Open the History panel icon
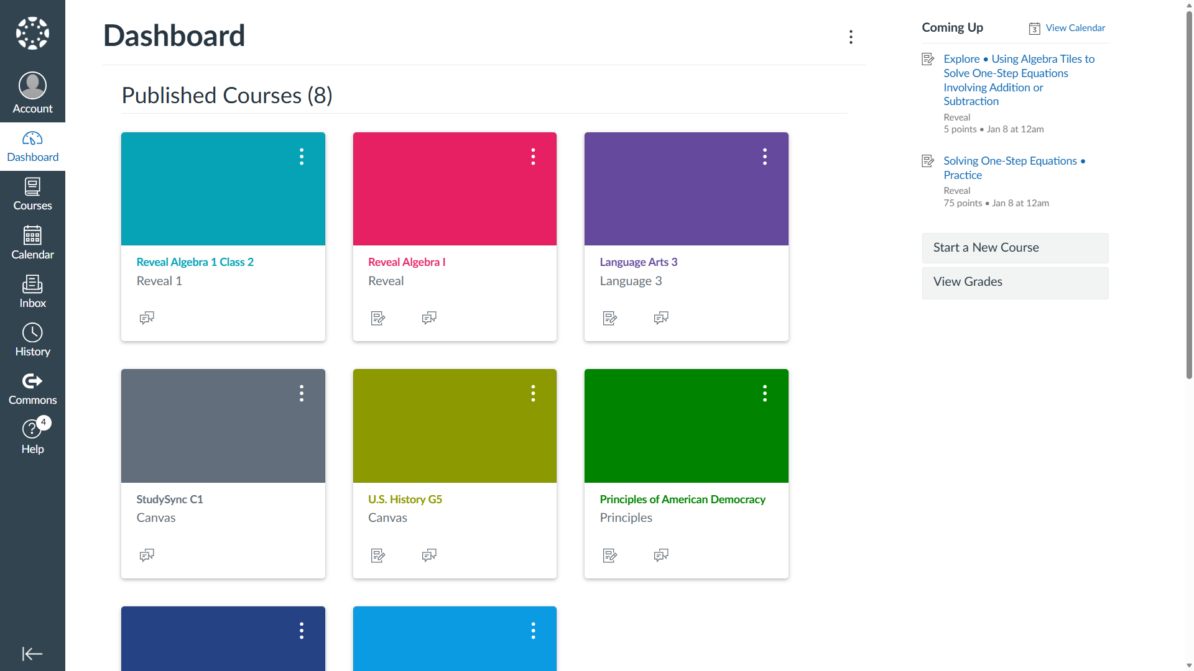 [x=32, y=340]
